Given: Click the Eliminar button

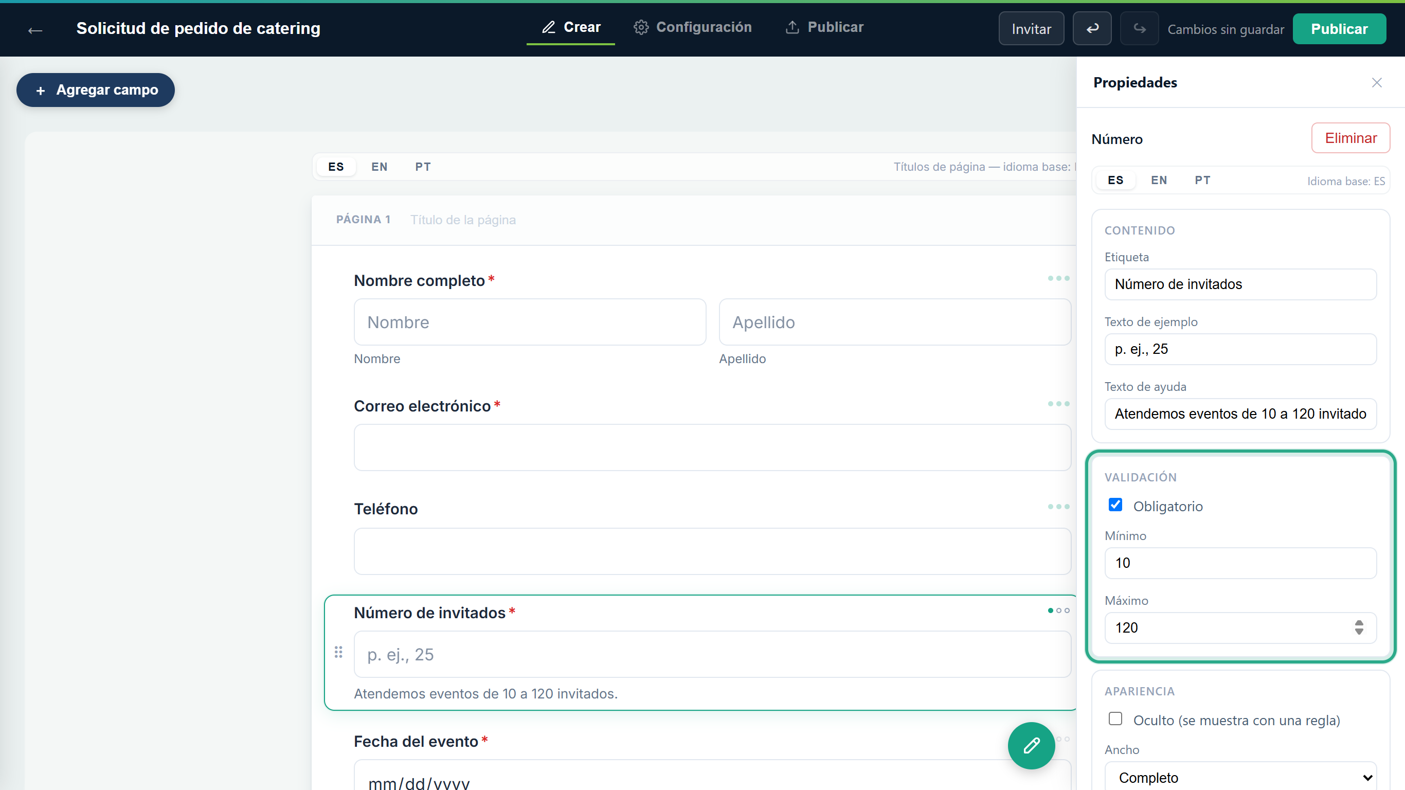Looking at the screenshot, I should (1350, 138).
